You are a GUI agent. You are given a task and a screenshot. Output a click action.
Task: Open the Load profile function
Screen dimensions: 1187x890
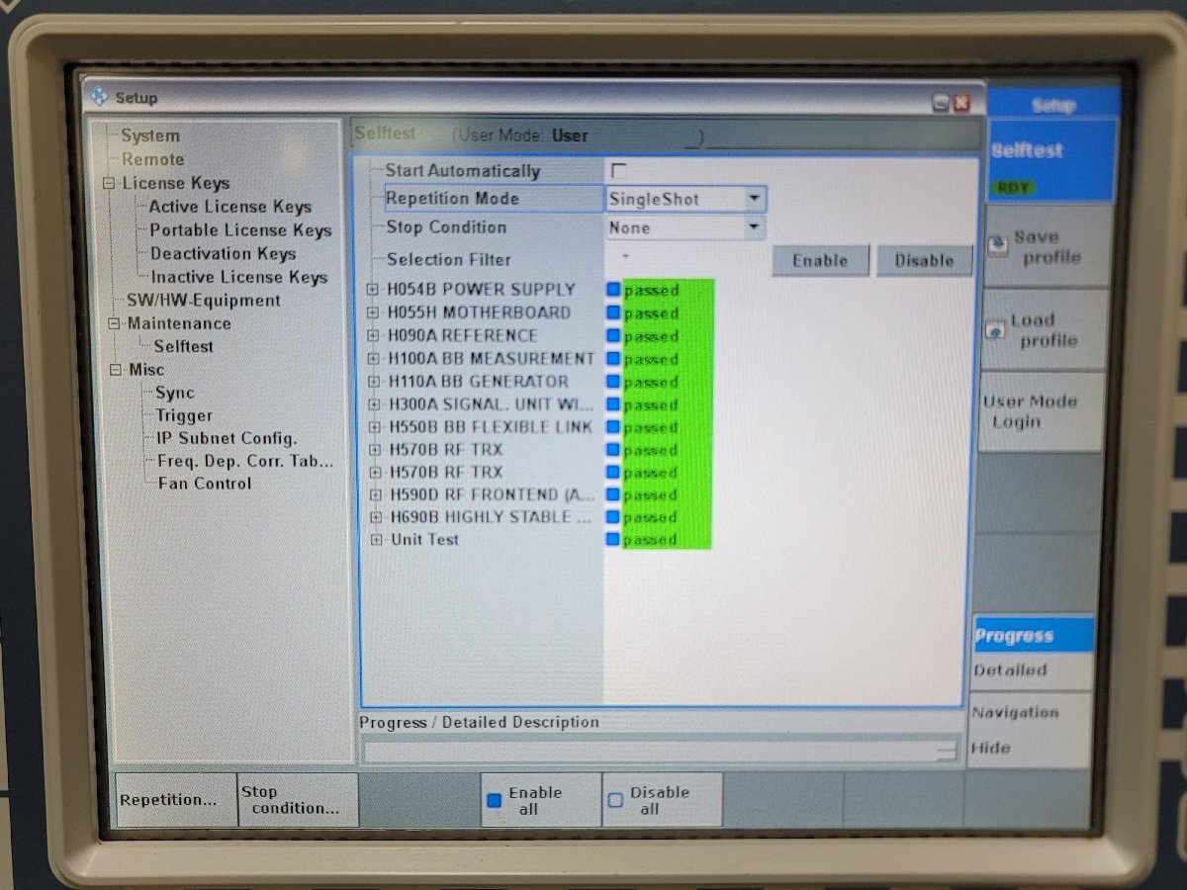point(1042,328)
